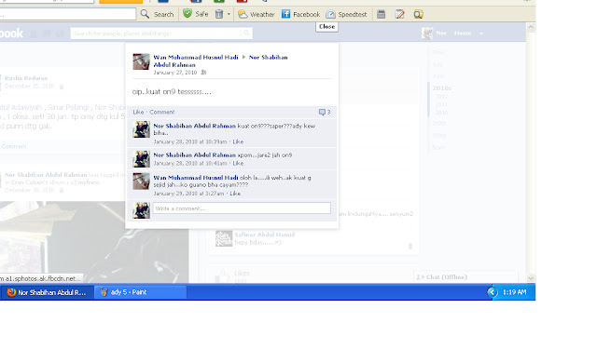
Task: Switch to the Firefox taskbar window
Action: [x=47, y=292]
